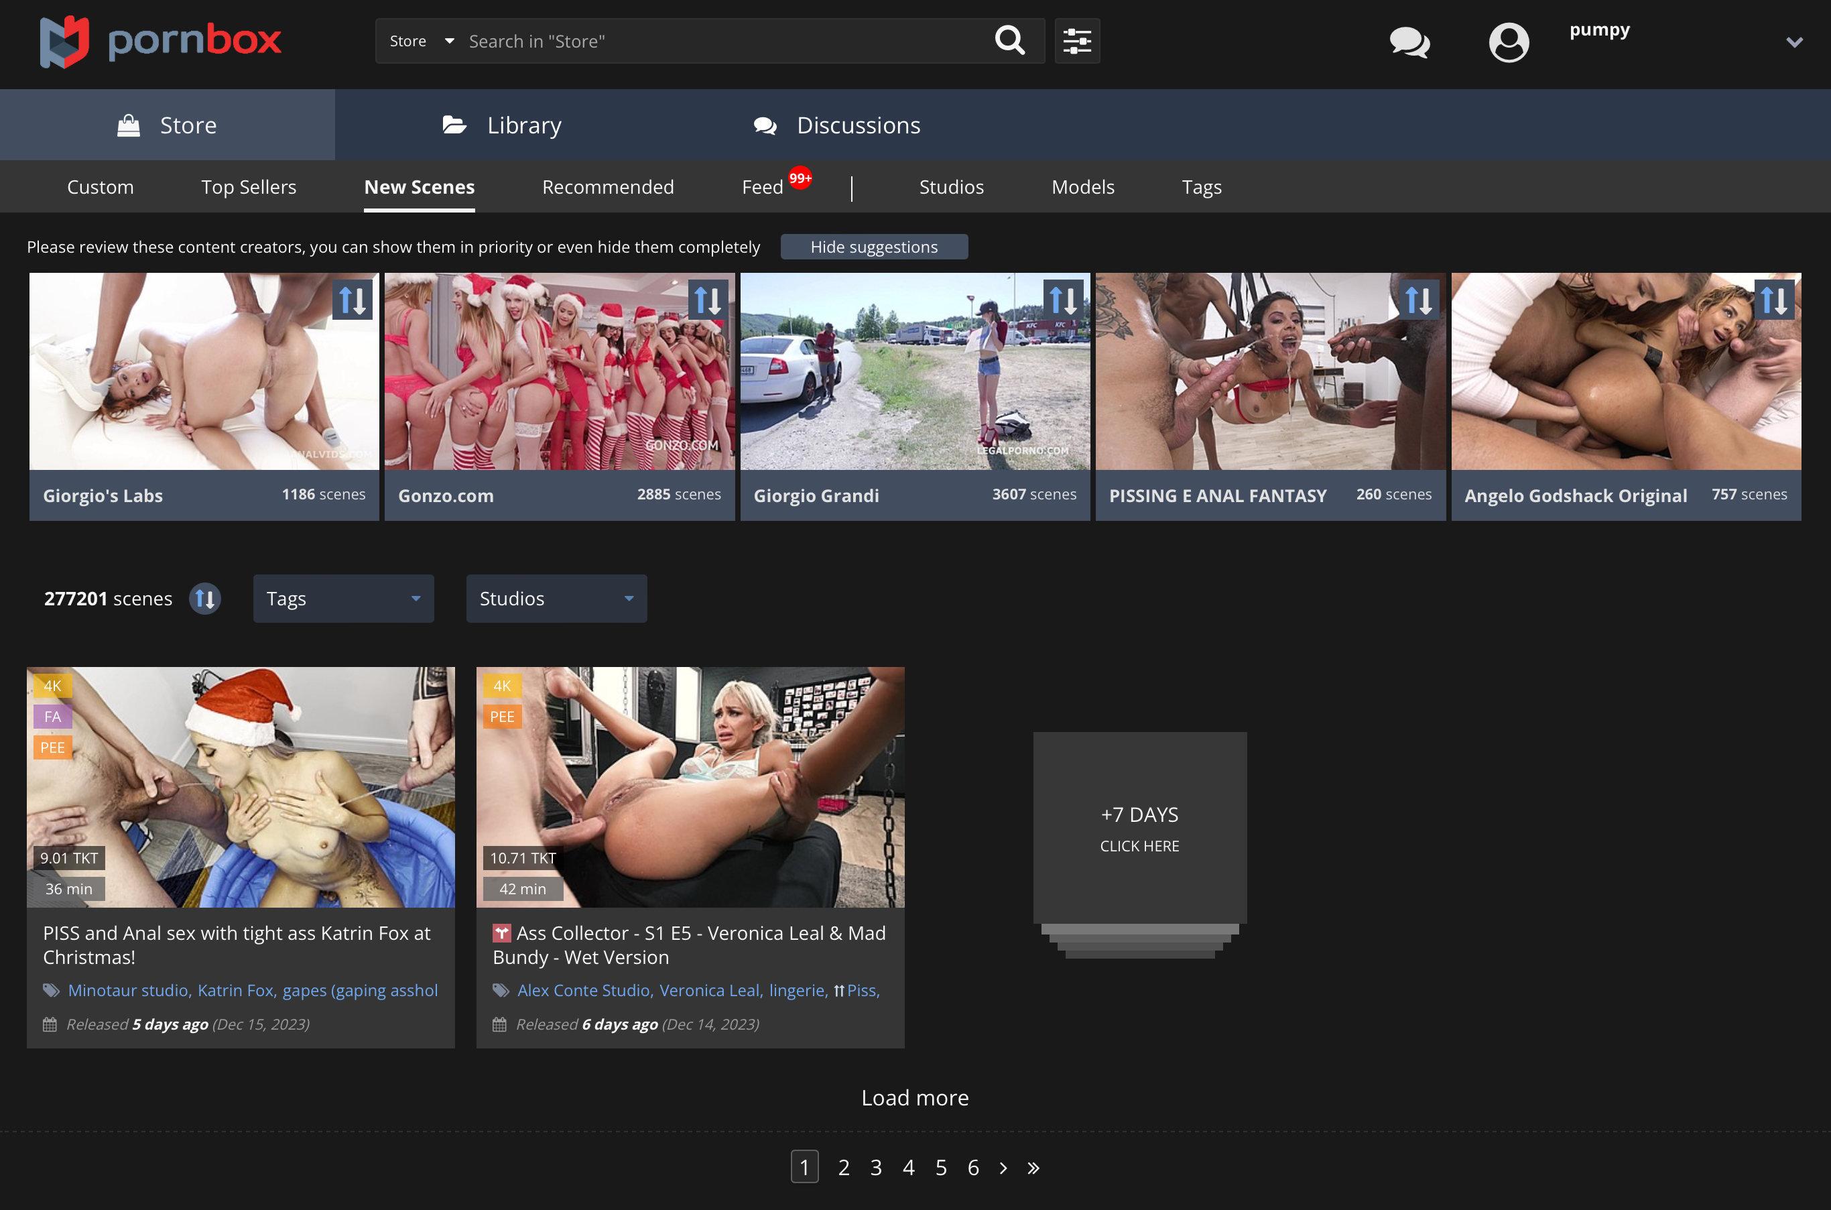Expand the Tags filter dropdown
The height and width of the screenshot is (1210, 1831).
click(x=343, y=599)
